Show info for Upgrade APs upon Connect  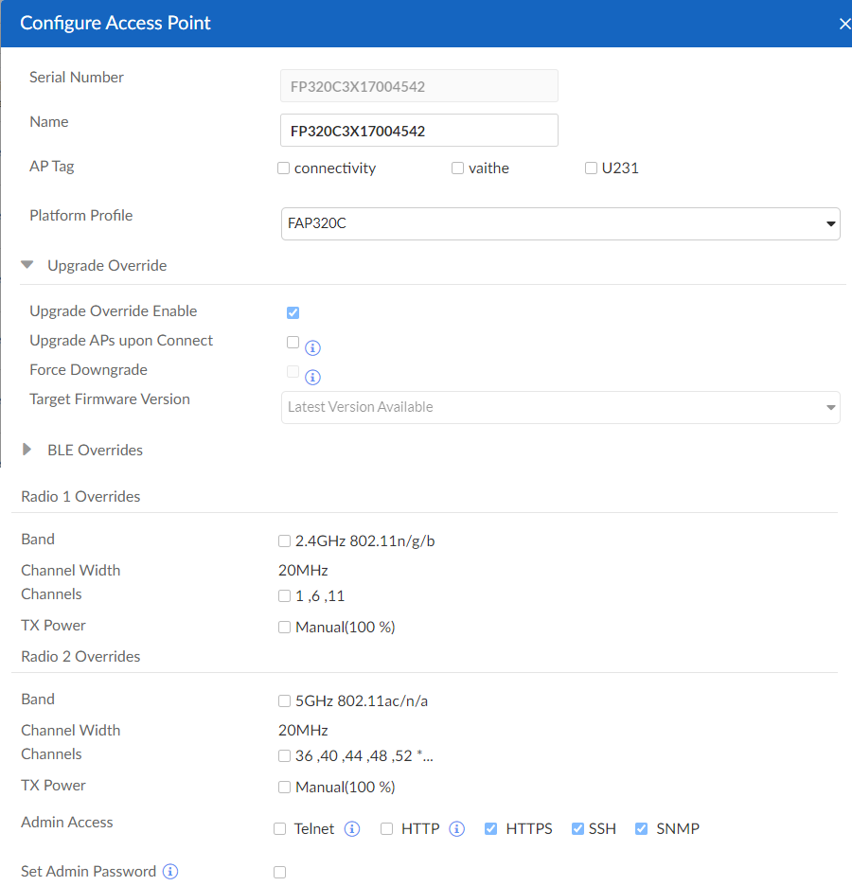312,347
